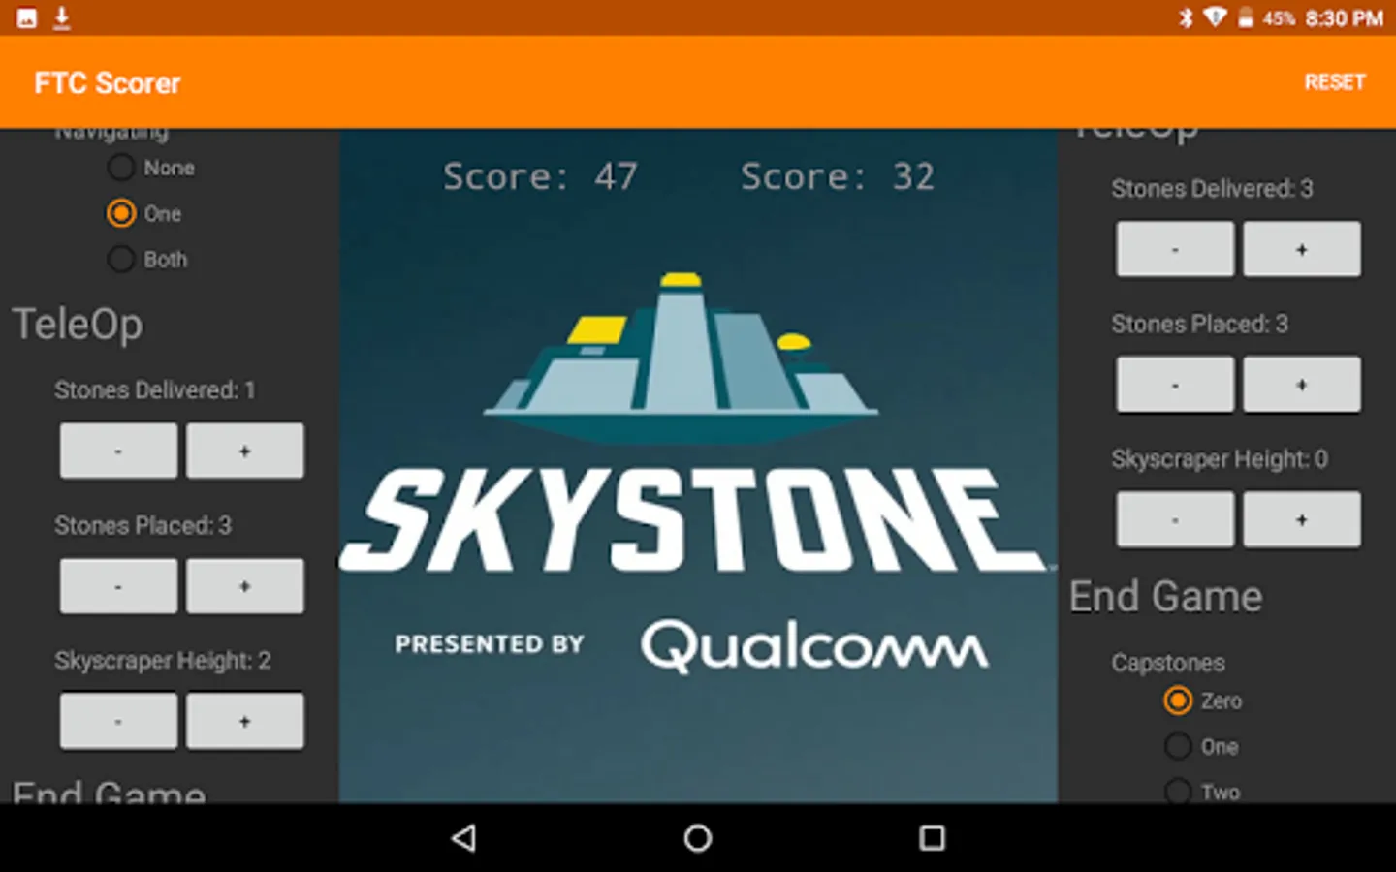Screen dimensions: 1396x872
Task: Tap the Bluetooth status icon
Action: coord(1186,17)
